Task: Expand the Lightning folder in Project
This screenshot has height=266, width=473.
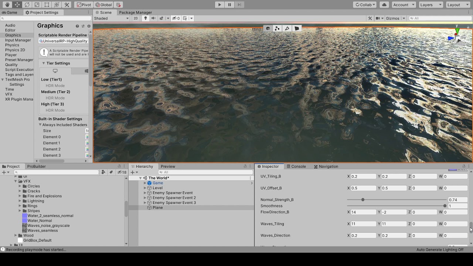Action: pyautogui.click(x=20, y=201)
